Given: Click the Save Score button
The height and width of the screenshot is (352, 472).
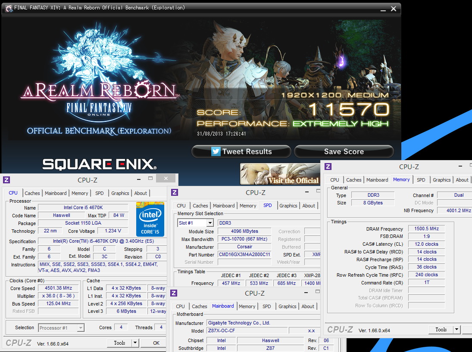Looking at the screenshot, I should 344,151.
